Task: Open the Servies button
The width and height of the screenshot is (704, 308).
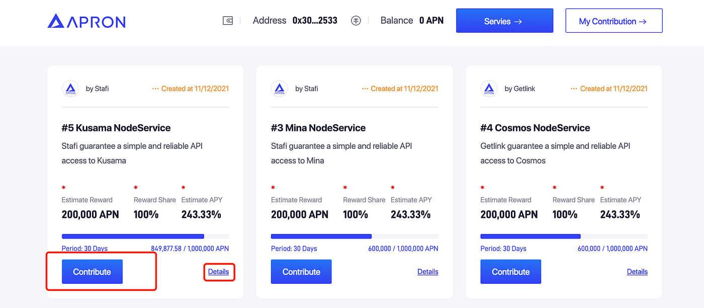Action: (504, 21)
